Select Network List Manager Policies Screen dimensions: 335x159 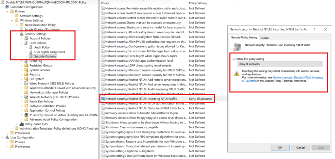49,92
